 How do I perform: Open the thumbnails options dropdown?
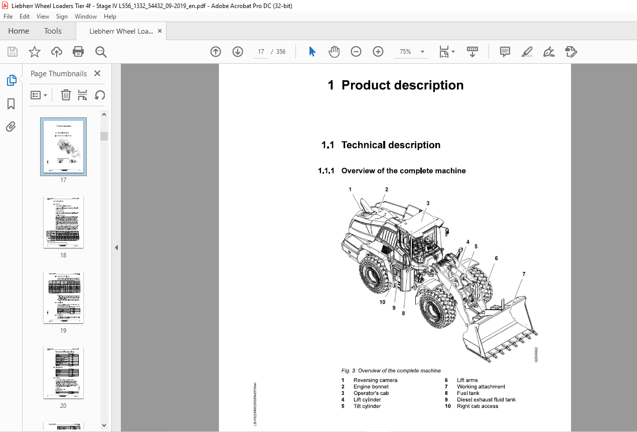pos(39,95)
